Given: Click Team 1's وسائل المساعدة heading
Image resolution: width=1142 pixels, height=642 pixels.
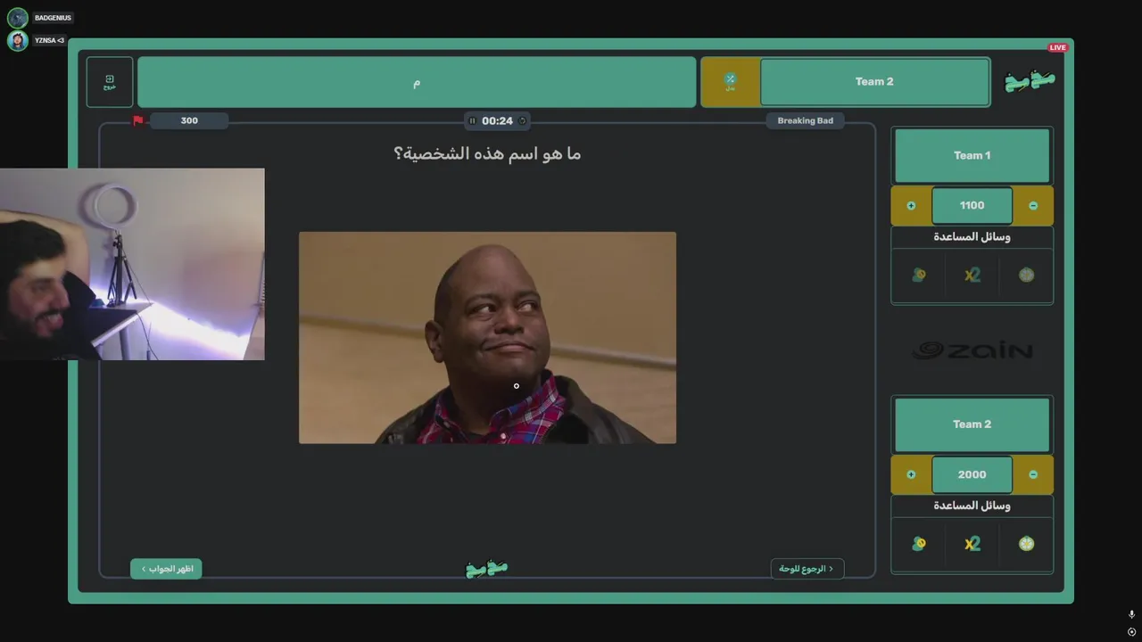Looking at the screenshot, I should click(x=972, y=237).
